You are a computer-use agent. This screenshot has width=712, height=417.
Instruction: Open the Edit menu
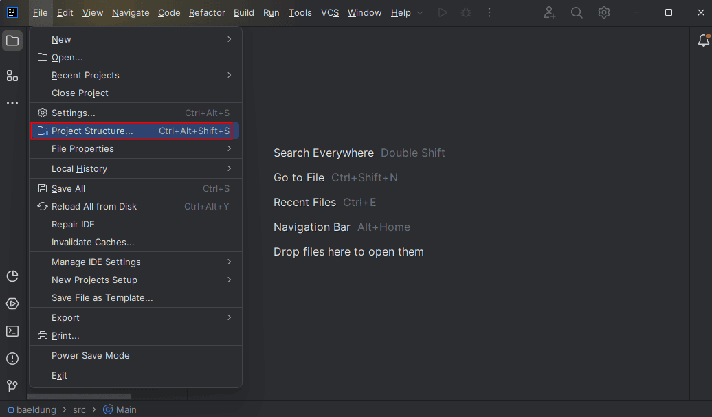65,12
